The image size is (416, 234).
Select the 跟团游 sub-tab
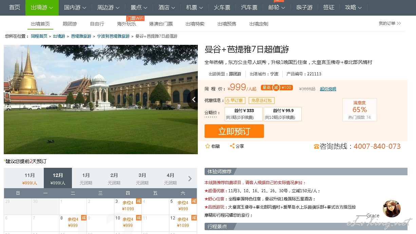pos(70,24)
